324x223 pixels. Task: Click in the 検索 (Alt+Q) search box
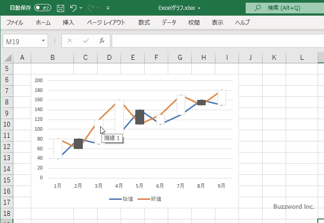click(x=285, y=8)
